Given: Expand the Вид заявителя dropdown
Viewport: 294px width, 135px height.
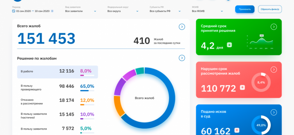Looking at the screenshot, I should (80, 11).
